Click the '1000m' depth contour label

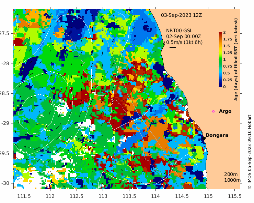click(x=232, y=180)
